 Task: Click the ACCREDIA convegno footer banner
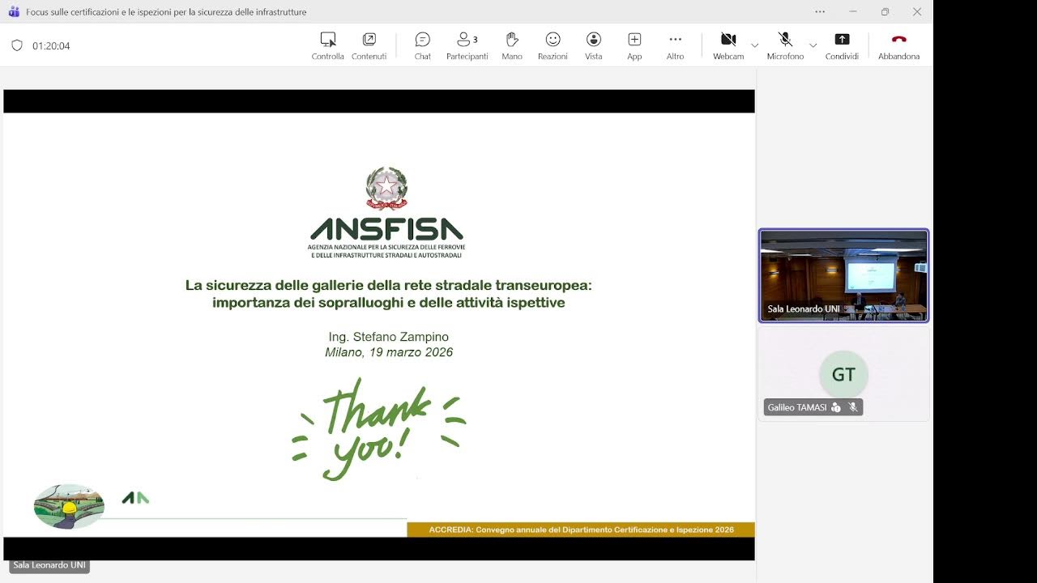pos(581,530)
